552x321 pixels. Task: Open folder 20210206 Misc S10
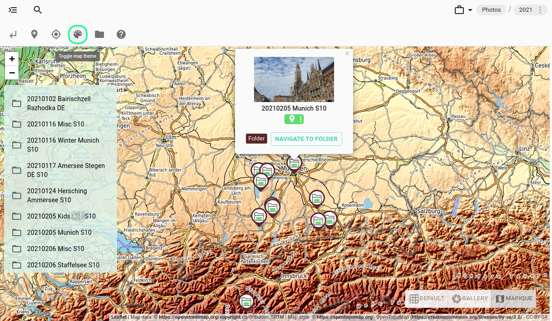click(61, 249)
